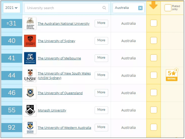The image size is (185, 139).
Task: Tick the compare checkbox for University of Sydney
Action: [x=154, y=41]
